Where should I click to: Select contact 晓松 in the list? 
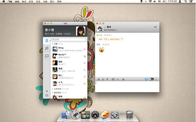click(69, 63)
